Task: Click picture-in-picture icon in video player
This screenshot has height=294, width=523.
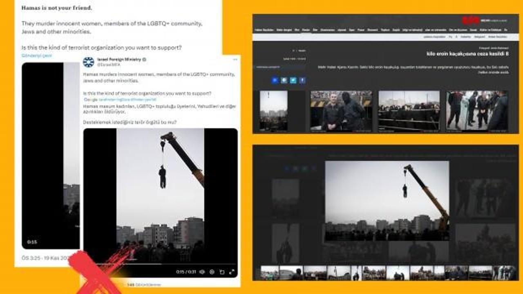Action: [222, 272]
